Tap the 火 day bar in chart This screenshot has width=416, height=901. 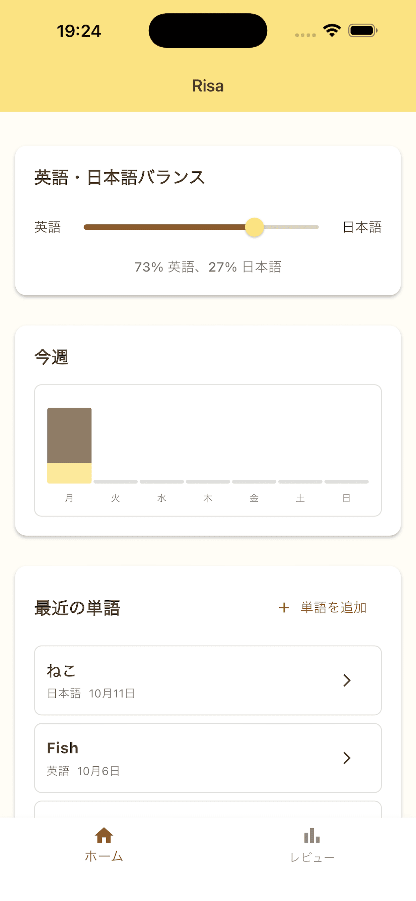(x=115, y=482)
